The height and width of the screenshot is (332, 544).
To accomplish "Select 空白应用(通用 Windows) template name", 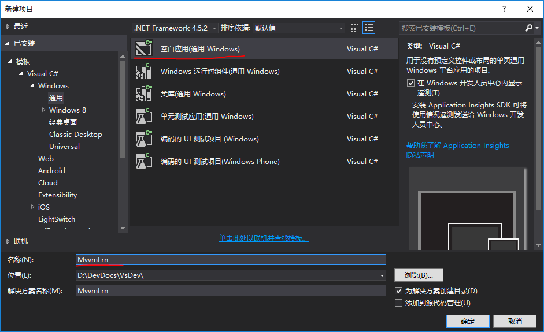I will [x=200, y=49].
